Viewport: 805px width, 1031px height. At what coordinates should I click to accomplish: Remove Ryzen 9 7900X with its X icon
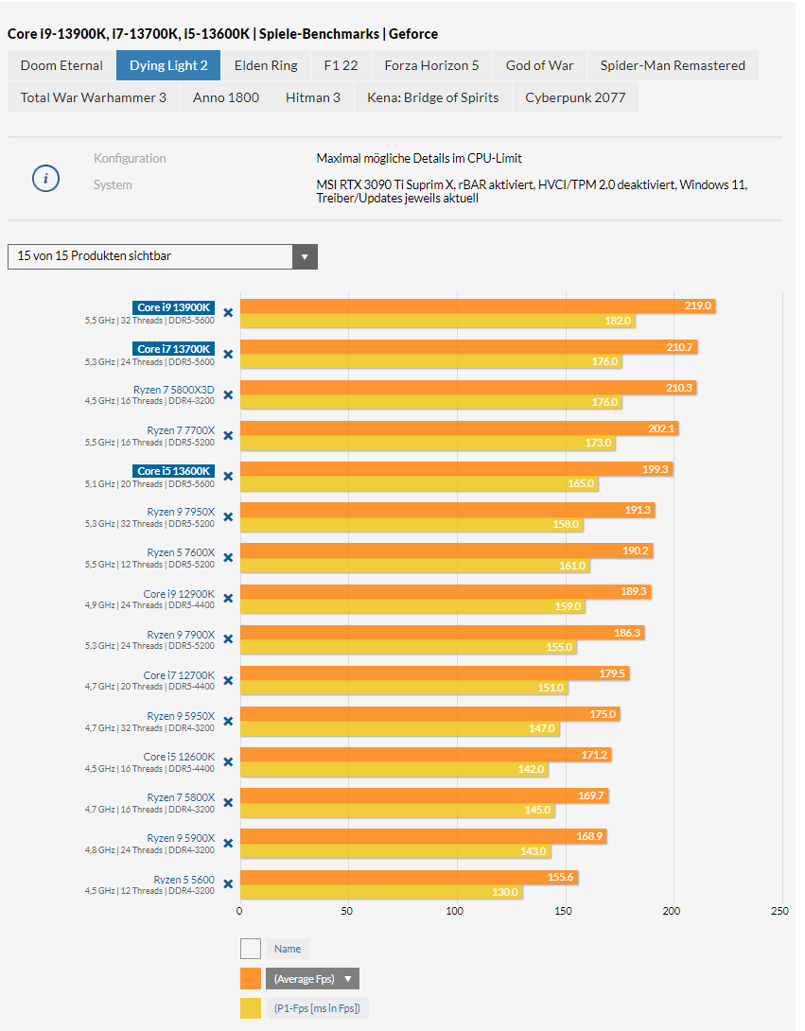click(x=228, y=639)
